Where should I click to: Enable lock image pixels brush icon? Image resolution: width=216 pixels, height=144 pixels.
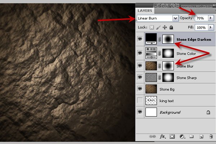[x=158, y=27]
